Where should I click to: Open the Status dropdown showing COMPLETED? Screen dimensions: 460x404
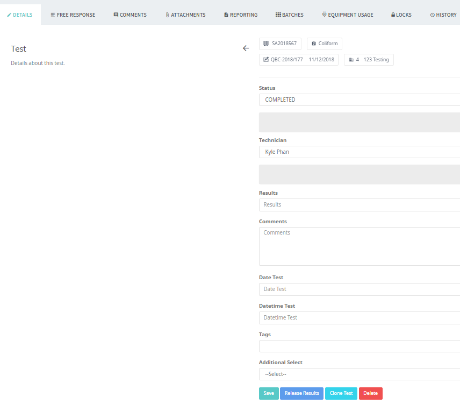359,100
